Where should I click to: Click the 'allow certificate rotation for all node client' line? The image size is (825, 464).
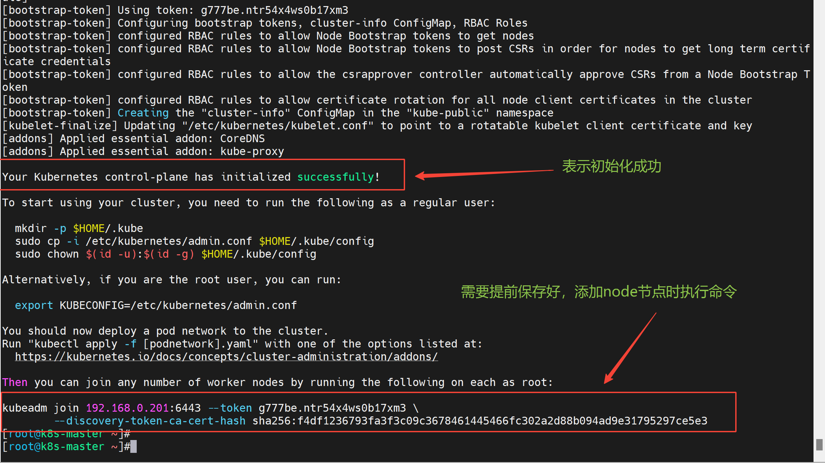(x=377, y=100)
